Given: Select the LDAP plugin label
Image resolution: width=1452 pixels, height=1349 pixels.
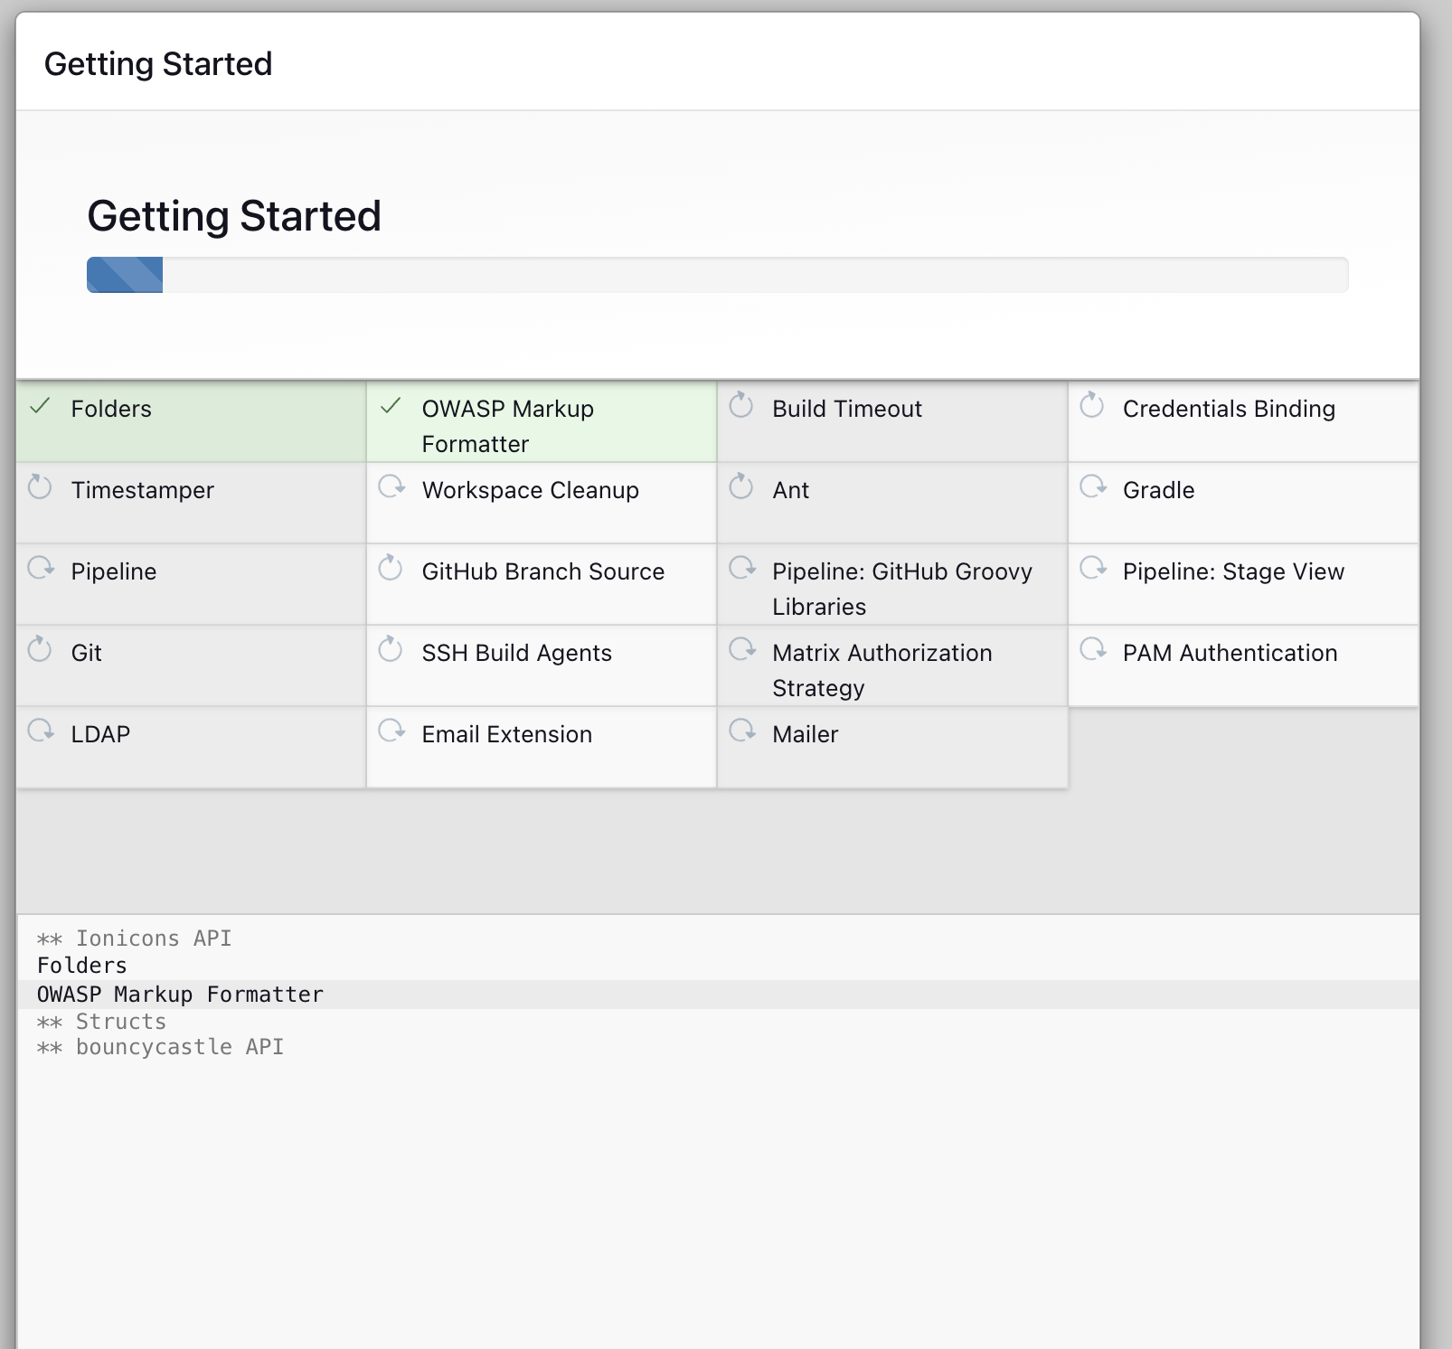Looking at the screenshot, I should [100, 734].
